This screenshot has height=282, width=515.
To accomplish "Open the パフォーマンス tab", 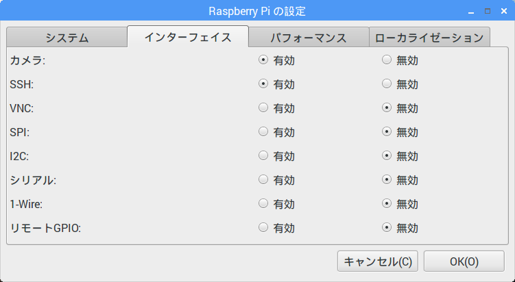I will click(x=309, y=38).
